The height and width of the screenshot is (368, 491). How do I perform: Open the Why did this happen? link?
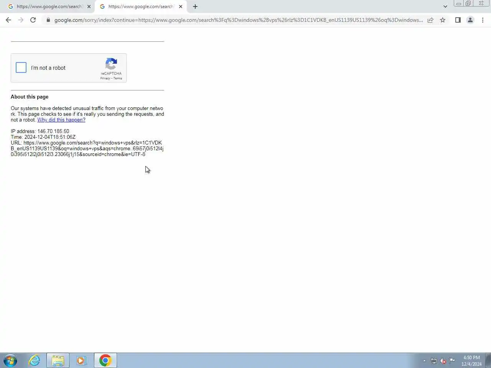pos(61,120)
